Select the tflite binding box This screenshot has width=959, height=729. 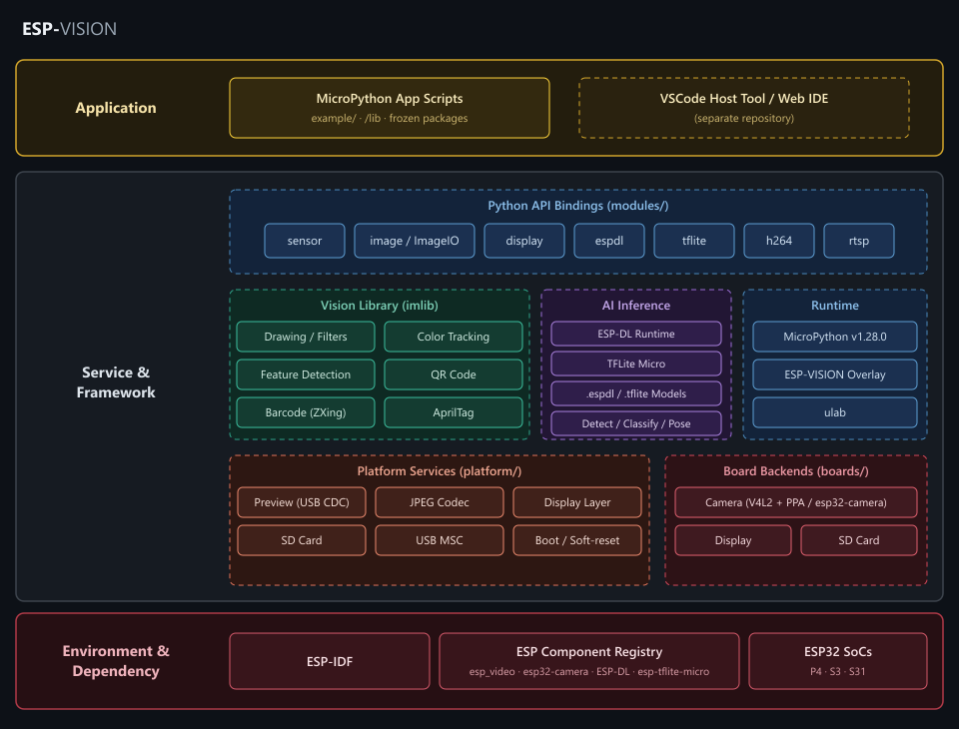(694, 241)
